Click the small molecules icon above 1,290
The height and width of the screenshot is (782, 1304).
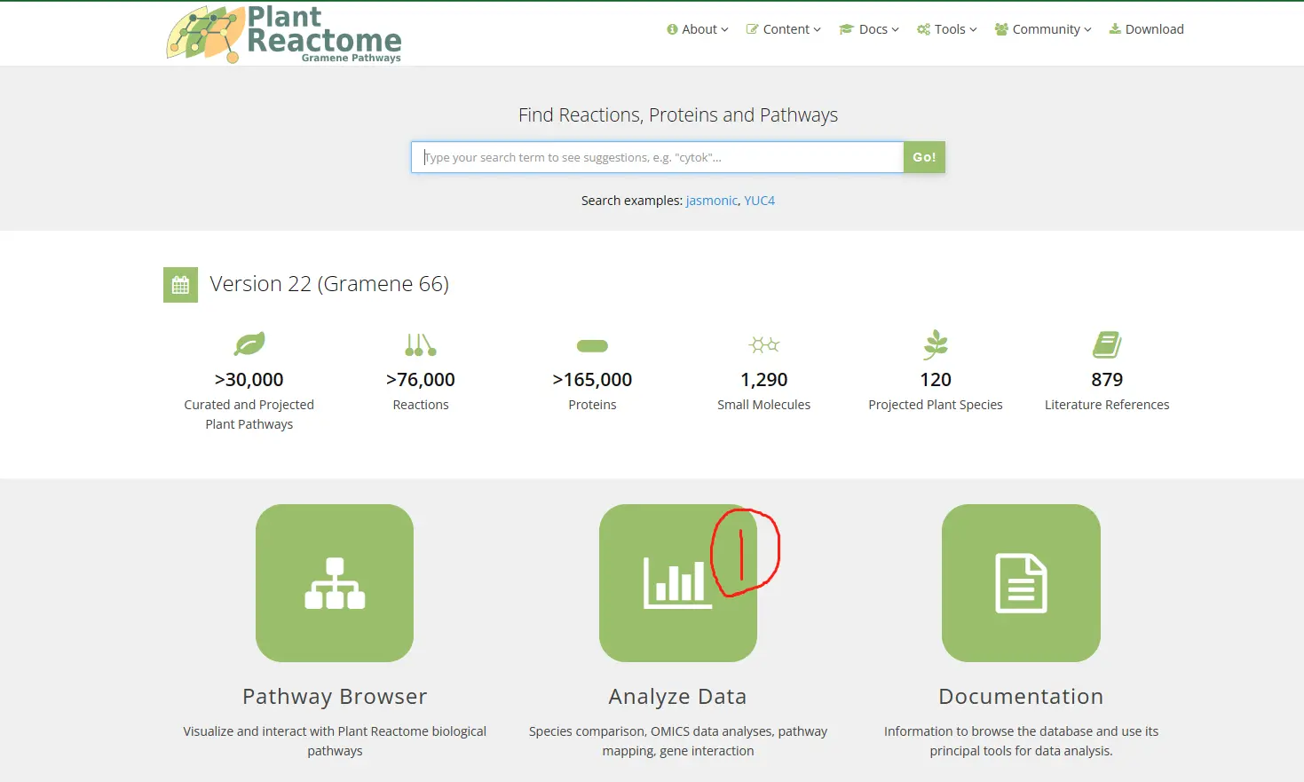coord(763,344)
